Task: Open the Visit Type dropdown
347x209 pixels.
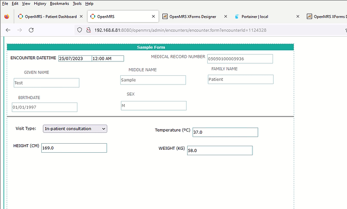Action: [75, 129]
